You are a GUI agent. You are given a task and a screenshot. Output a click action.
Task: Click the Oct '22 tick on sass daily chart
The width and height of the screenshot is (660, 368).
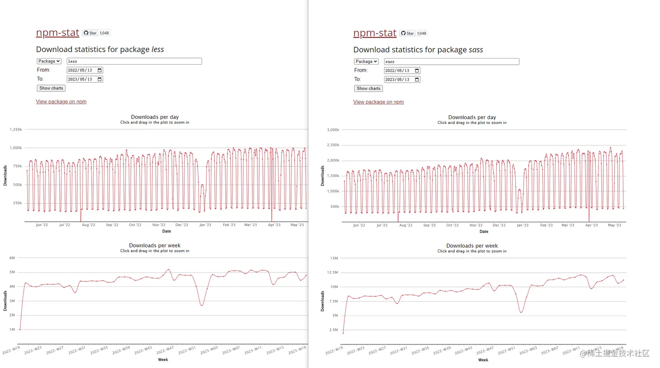[453, 226]
